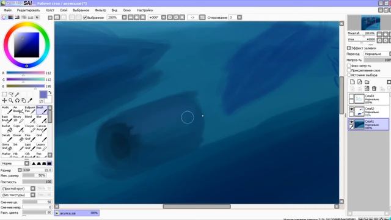This screenshot has width=391, height=220.
Task: Toggle the Выбранное checkbox in toolbar
Action: (x=85, y=18)
